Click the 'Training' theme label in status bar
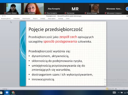Viewport: 128px width, 95px height. click(5, 89)
